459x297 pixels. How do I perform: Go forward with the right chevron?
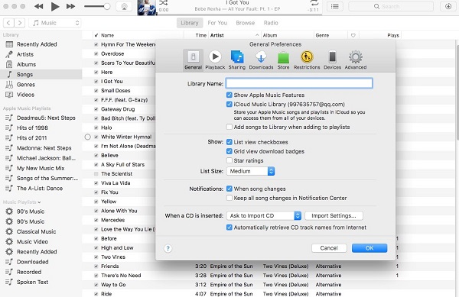click(20, 23)
